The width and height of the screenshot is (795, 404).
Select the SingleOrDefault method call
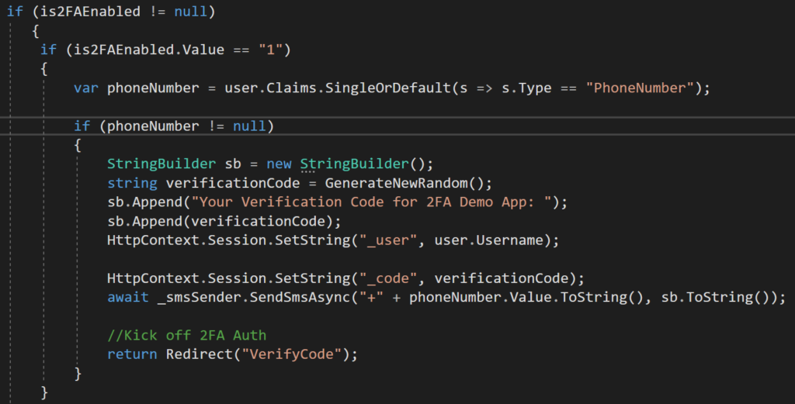click(x=388, y=88)
